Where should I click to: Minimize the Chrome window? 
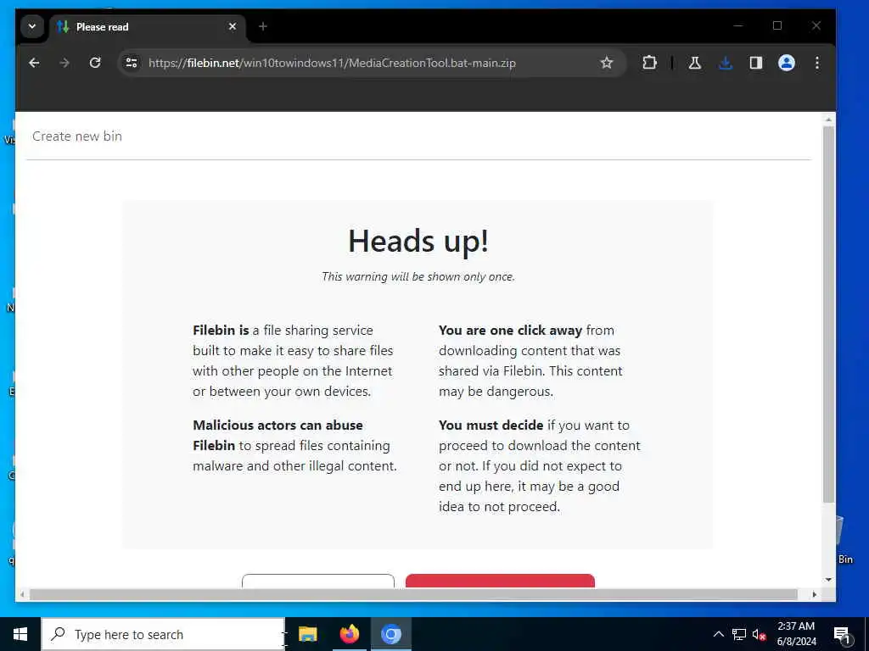click(737, 26)
